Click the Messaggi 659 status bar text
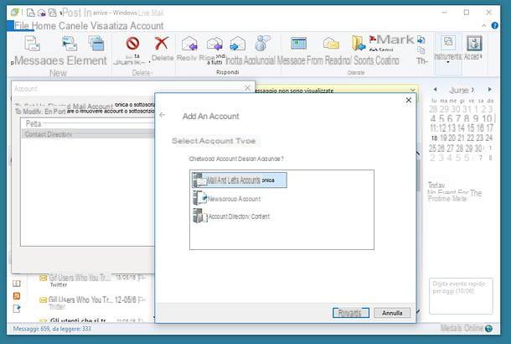Image resolution: width=511 pixels, height=344 pixels. click(52, 329)
